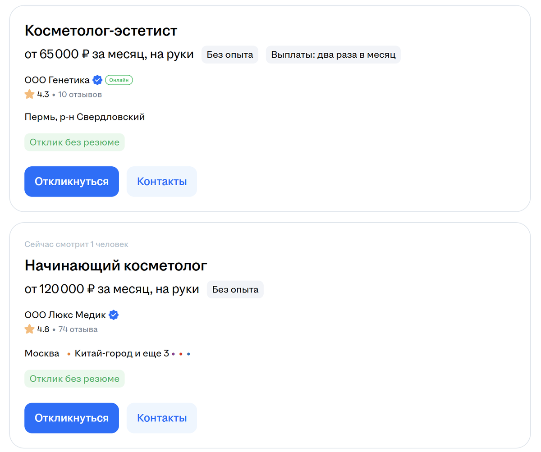This screenshot has height=452, width=541.
Task: Click the blue metro dot at the line's end
Action: (x=188, y=353)
